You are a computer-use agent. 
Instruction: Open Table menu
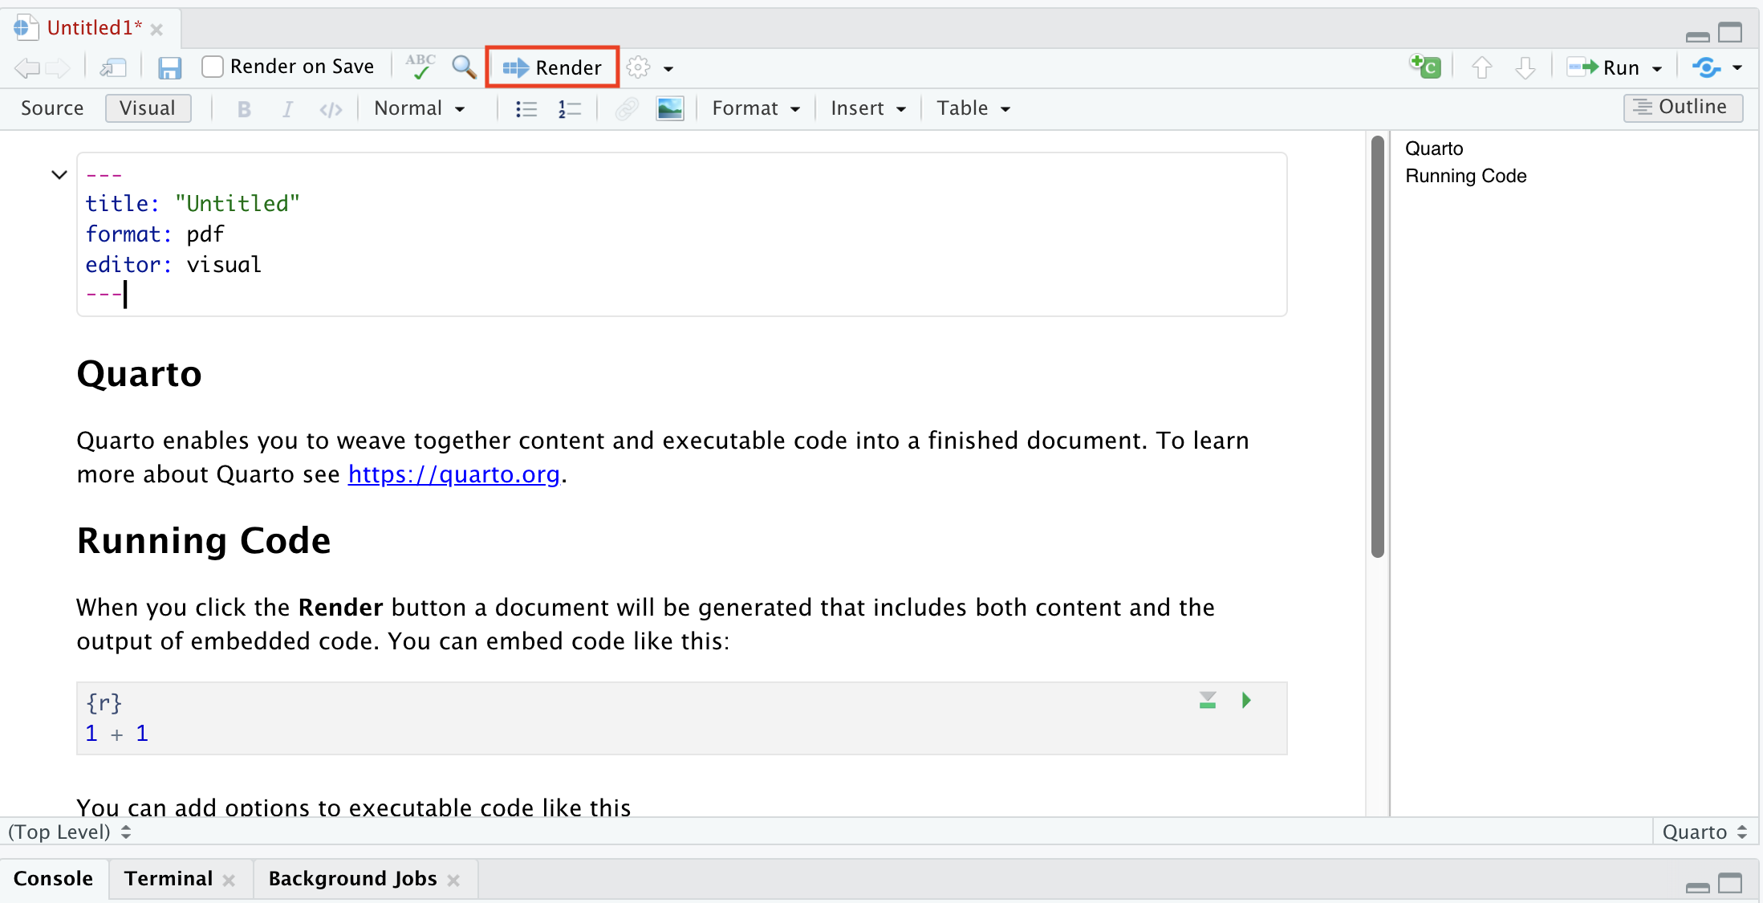tap(973, 108)
